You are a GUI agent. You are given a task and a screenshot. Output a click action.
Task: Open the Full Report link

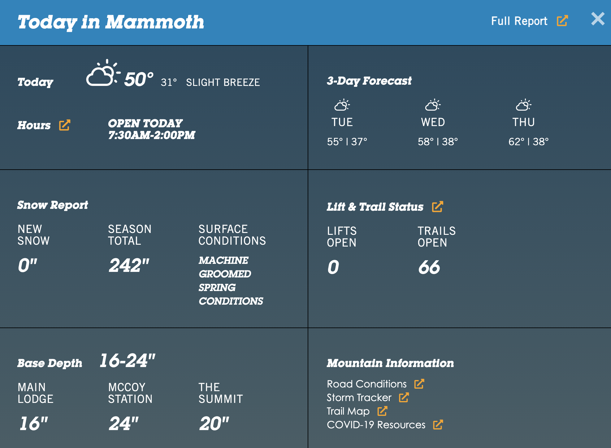click(x=519, y=21)
